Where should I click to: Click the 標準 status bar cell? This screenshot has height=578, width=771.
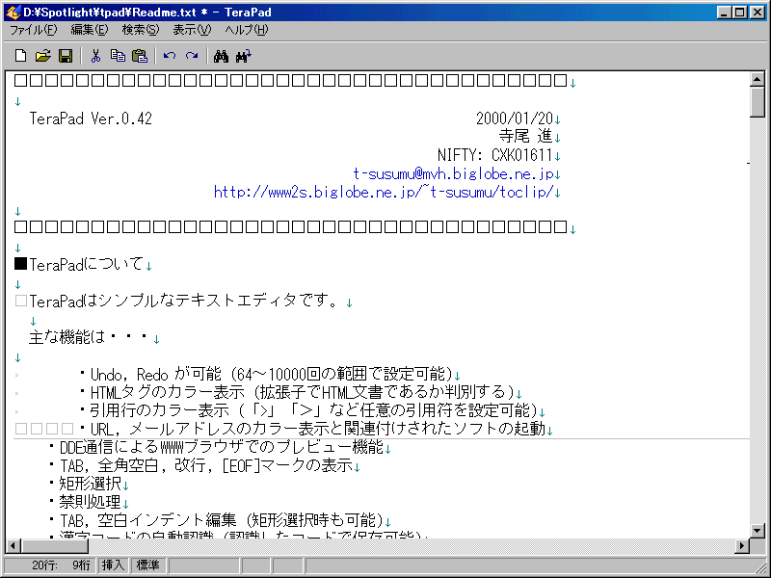[148, 565]
